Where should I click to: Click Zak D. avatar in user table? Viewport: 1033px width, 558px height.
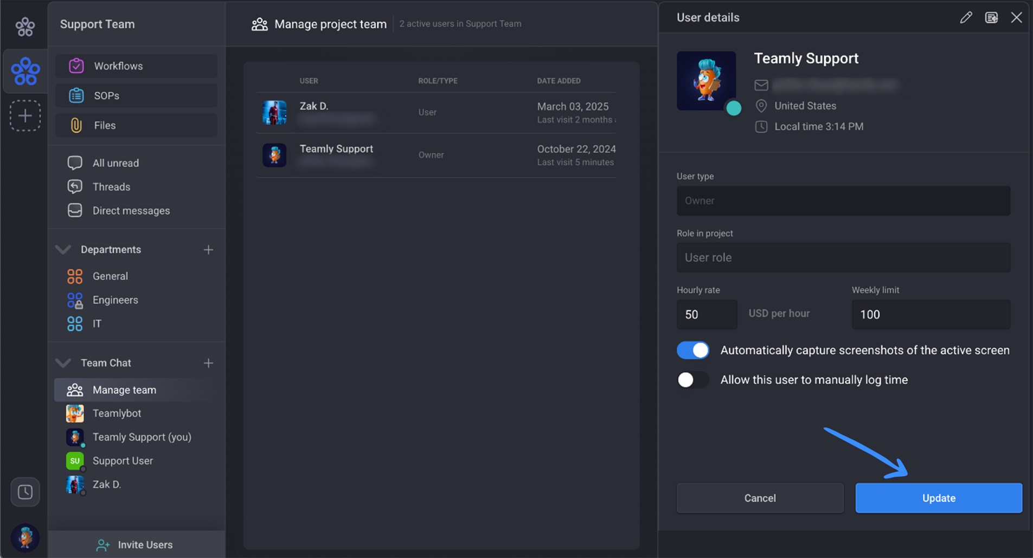274,113
